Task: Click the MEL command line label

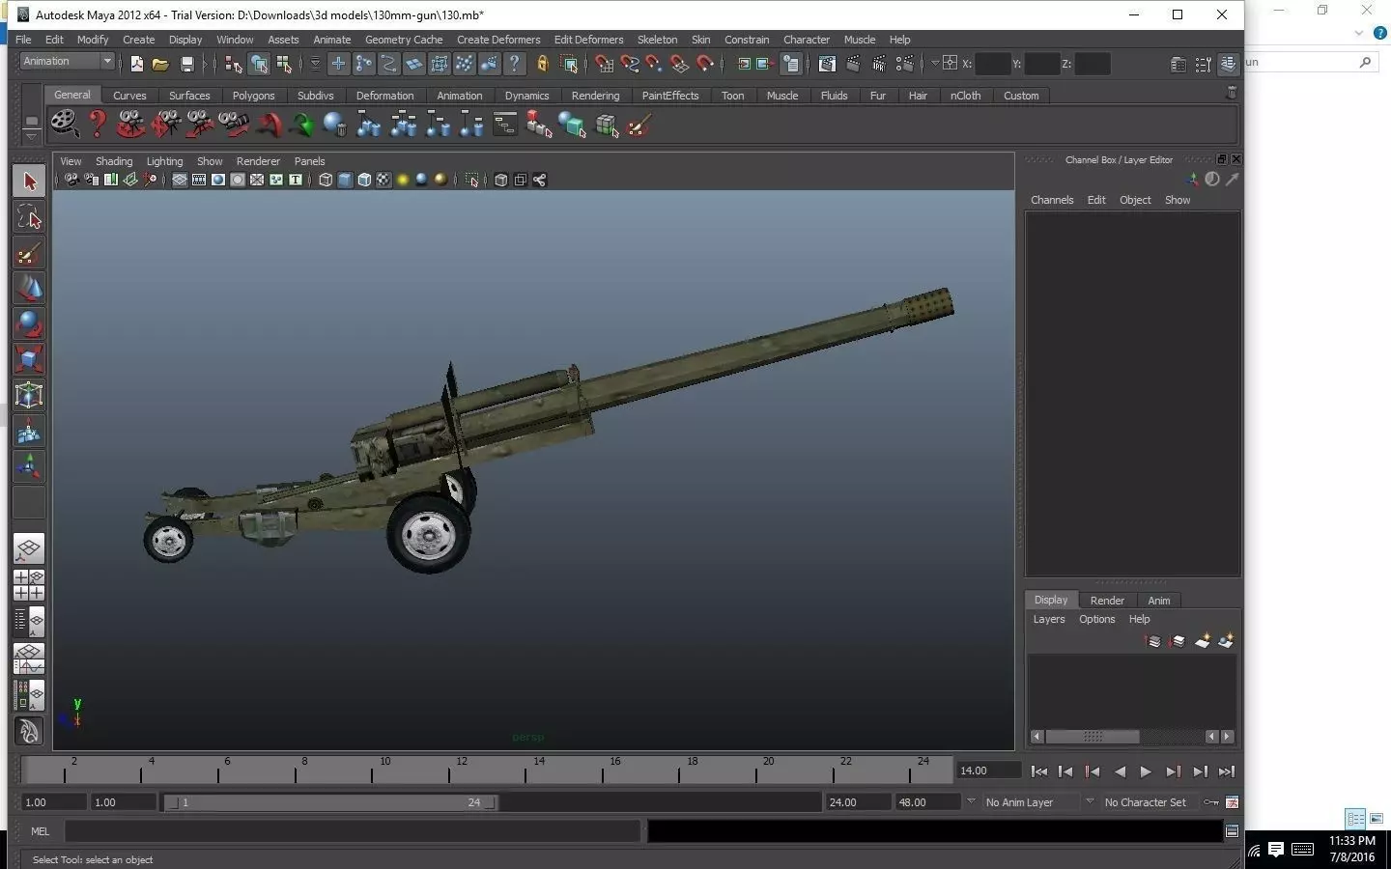Action: 40,831
